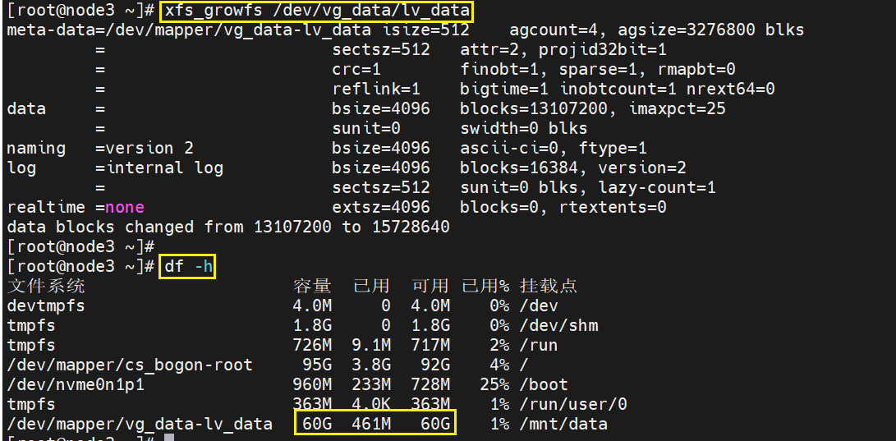Image resolution: width=896 pixels, height=441 pixels.
Task: Click the 文件系统 column header
Action: click(46, 286)
